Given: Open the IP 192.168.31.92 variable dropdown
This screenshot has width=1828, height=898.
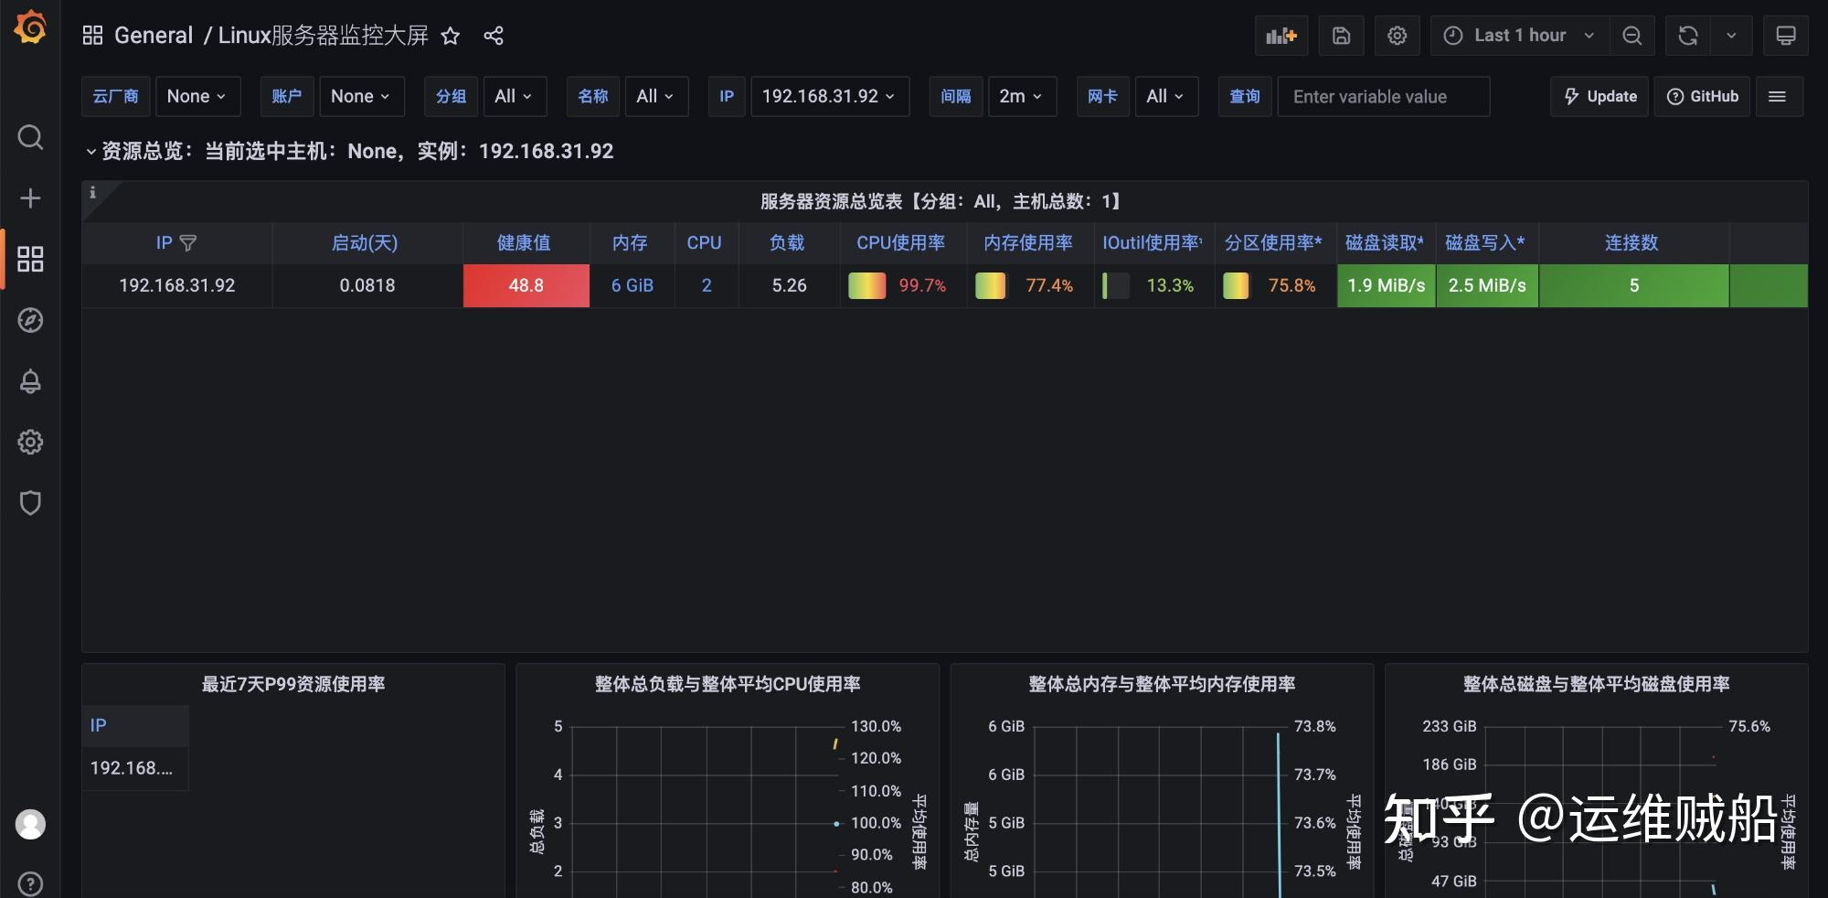Looking at the screenshot, I should pos(829,96).
